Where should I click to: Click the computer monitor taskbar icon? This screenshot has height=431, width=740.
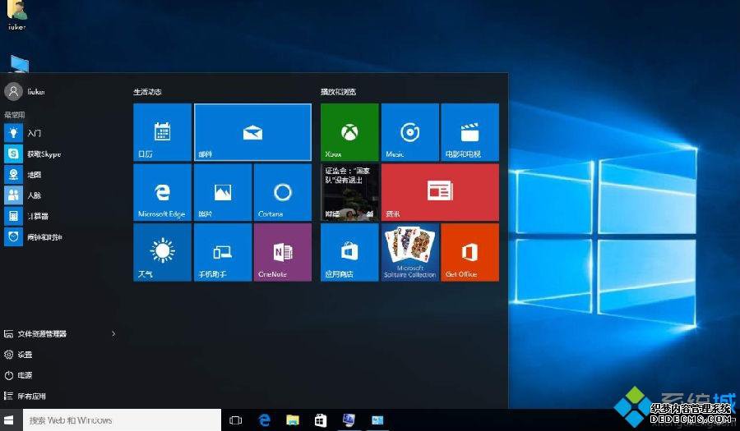click(x=349, y=420)
